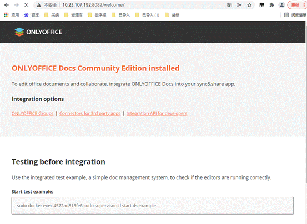Open Connectors for 3rd party apps link
This screenshot has height=224, width=307.
[90, 113]
